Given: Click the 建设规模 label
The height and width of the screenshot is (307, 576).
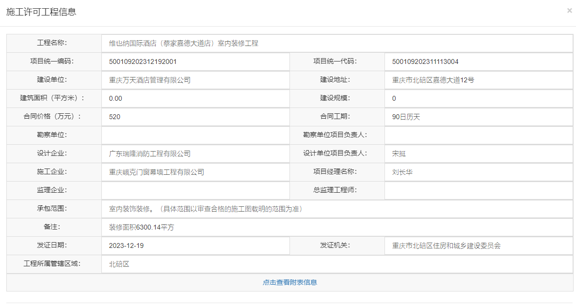Looking at the screenshot, I should [335, 98].
